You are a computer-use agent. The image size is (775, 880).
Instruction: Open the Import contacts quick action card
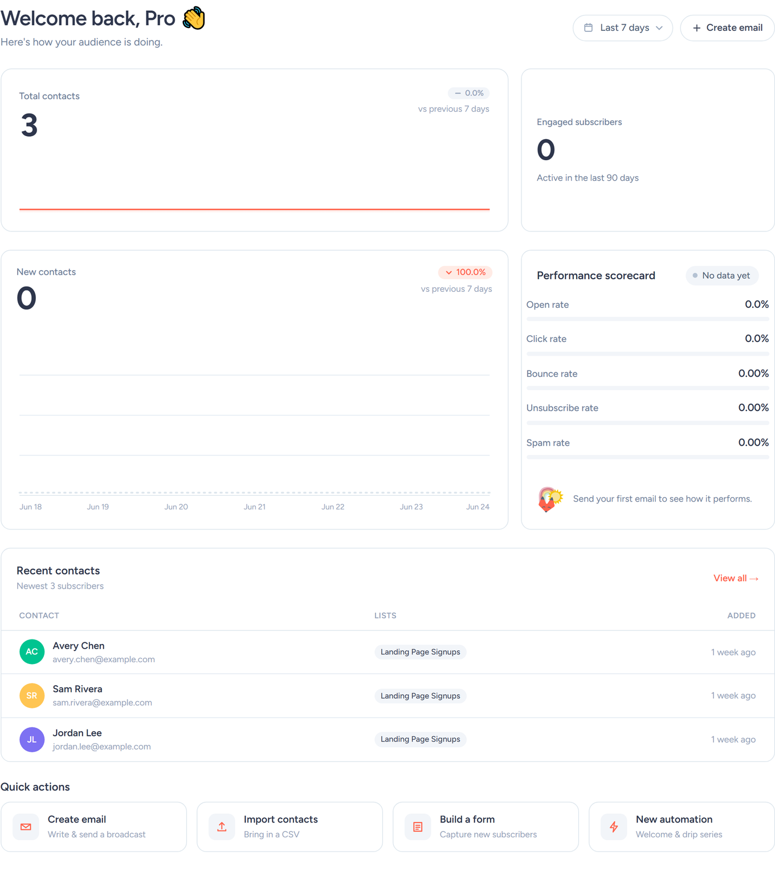click(289, 827)
